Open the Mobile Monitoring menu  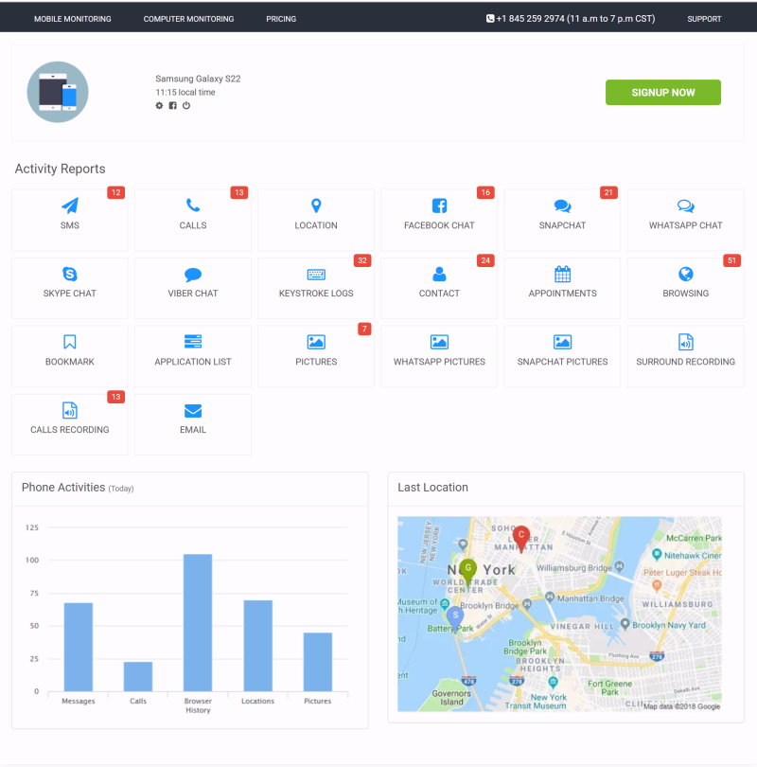(73, 19)
